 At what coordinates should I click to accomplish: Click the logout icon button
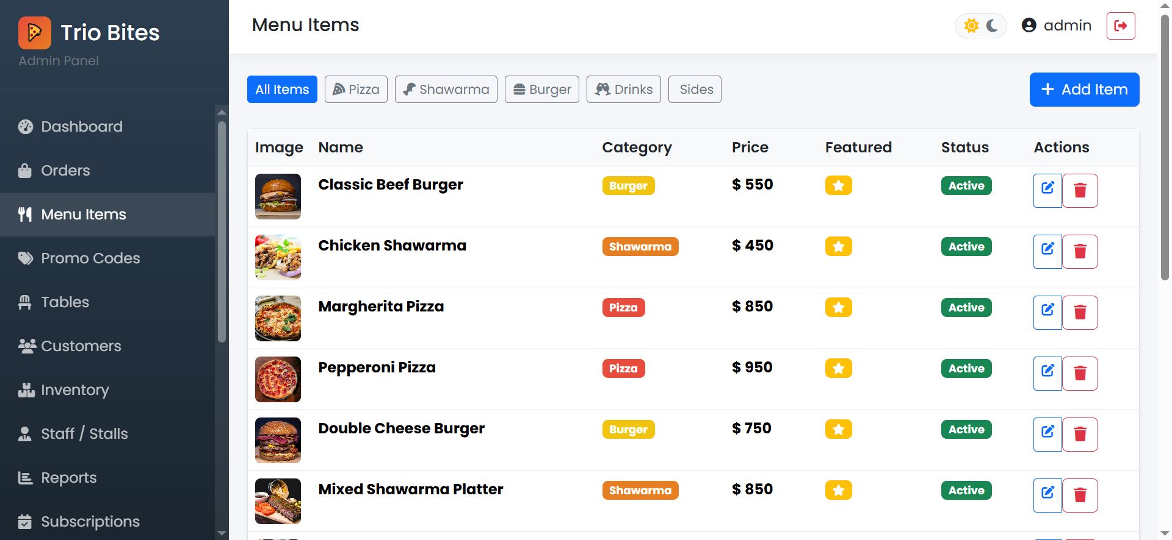pos(1121,26)
